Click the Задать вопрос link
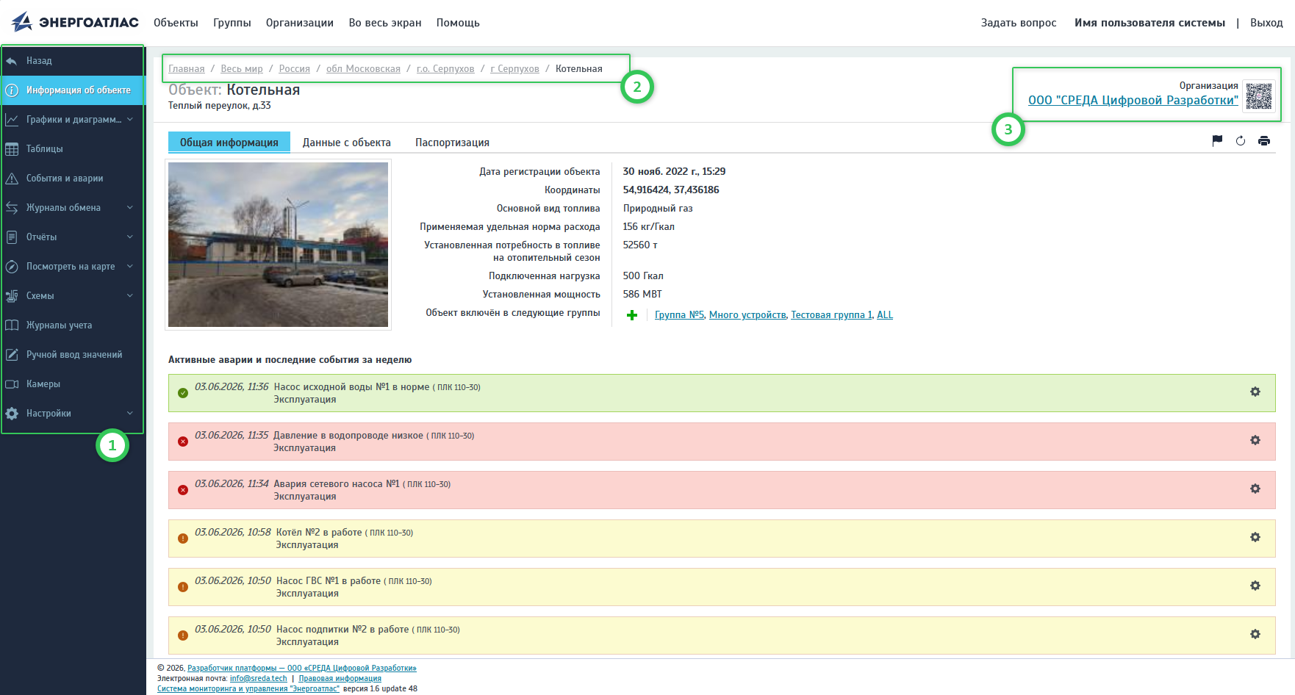The image size is (1295, 695). click(1019, 23)
